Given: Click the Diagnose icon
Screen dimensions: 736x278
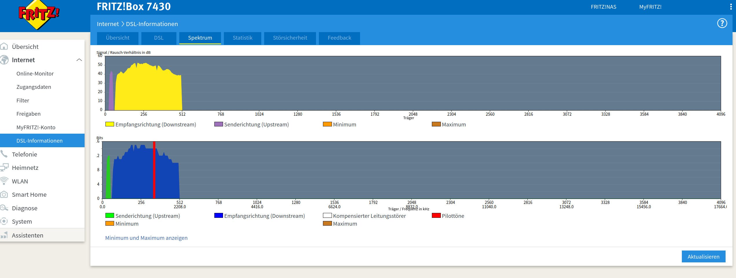Looking at the screenshot, I should pyautogui.click(x=4, y=208).
